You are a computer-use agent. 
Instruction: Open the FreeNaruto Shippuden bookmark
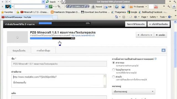(x=65, y=12)
